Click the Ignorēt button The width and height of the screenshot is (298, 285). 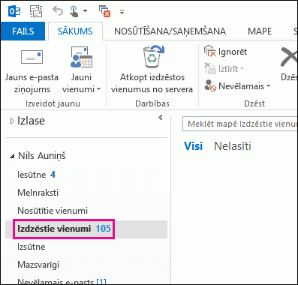pyautogui.click(x=225, y=52)
